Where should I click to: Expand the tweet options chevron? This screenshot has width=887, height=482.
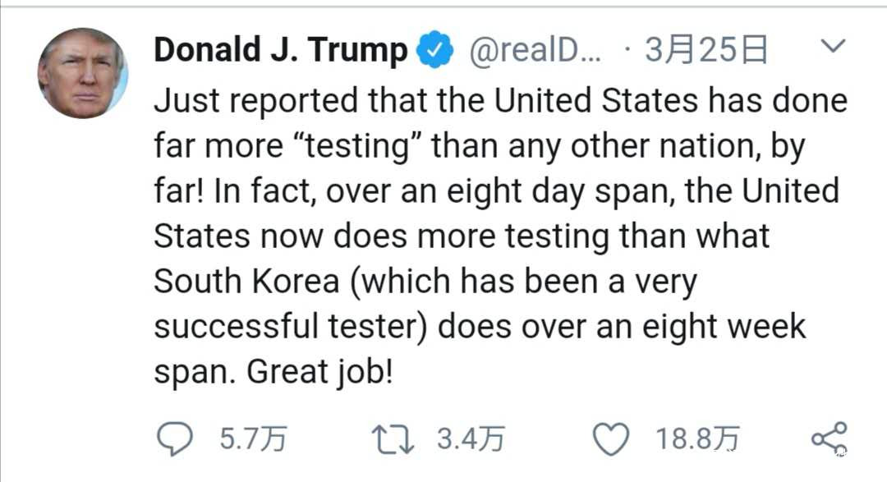[833, 46]
